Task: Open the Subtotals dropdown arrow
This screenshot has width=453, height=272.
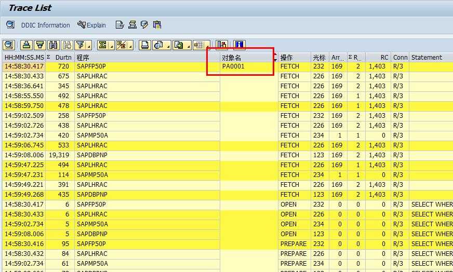Action: click(130, 46)
